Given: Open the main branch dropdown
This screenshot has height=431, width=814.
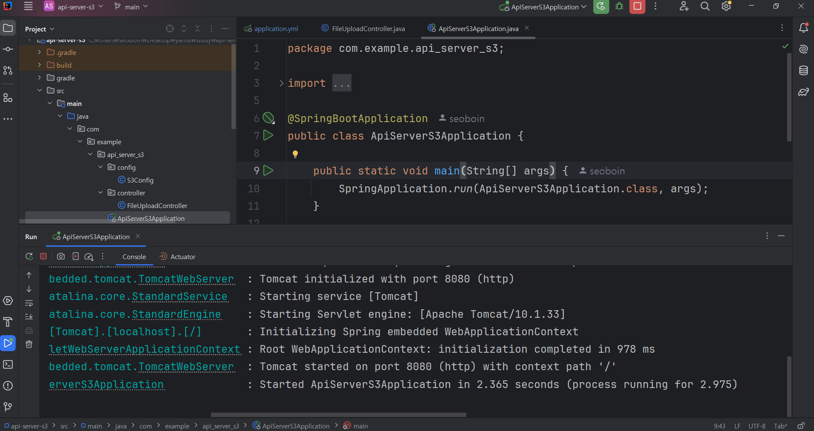Looking at the screenshot, I should tap(131, 6).
